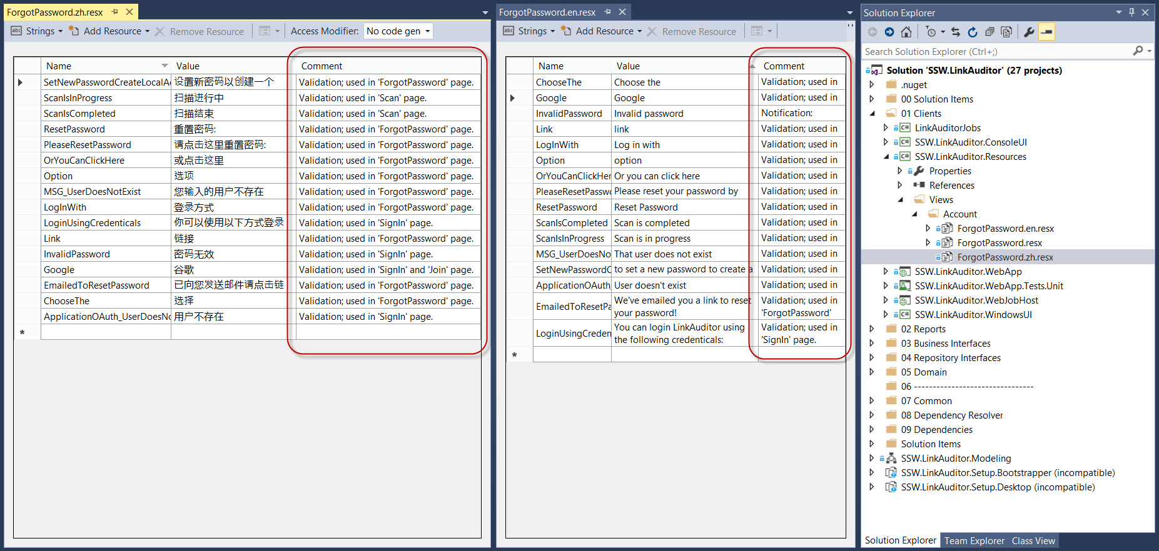
Task: Click the Refresh icon in Solution Explorer
Action: tap(973, 32)
